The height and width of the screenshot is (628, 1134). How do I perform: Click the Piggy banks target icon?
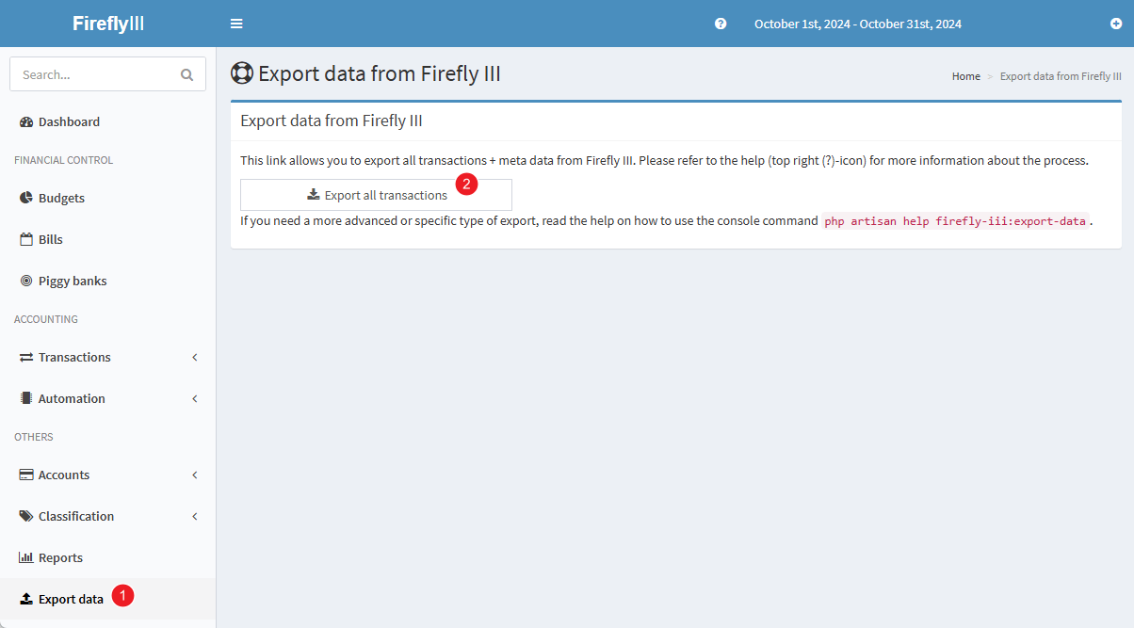[x=26, y=281]
